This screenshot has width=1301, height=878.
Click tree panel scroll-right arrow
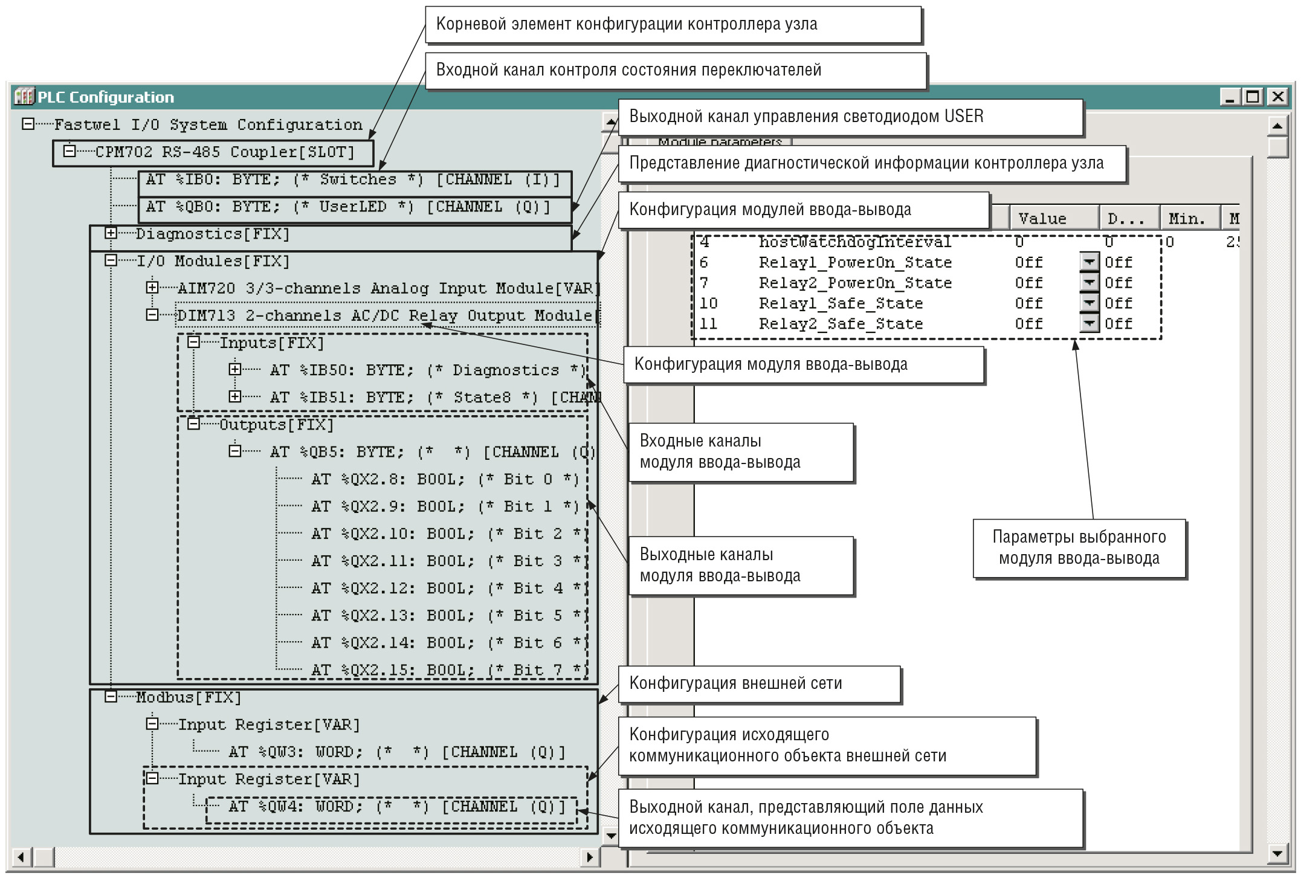[590, 856]
